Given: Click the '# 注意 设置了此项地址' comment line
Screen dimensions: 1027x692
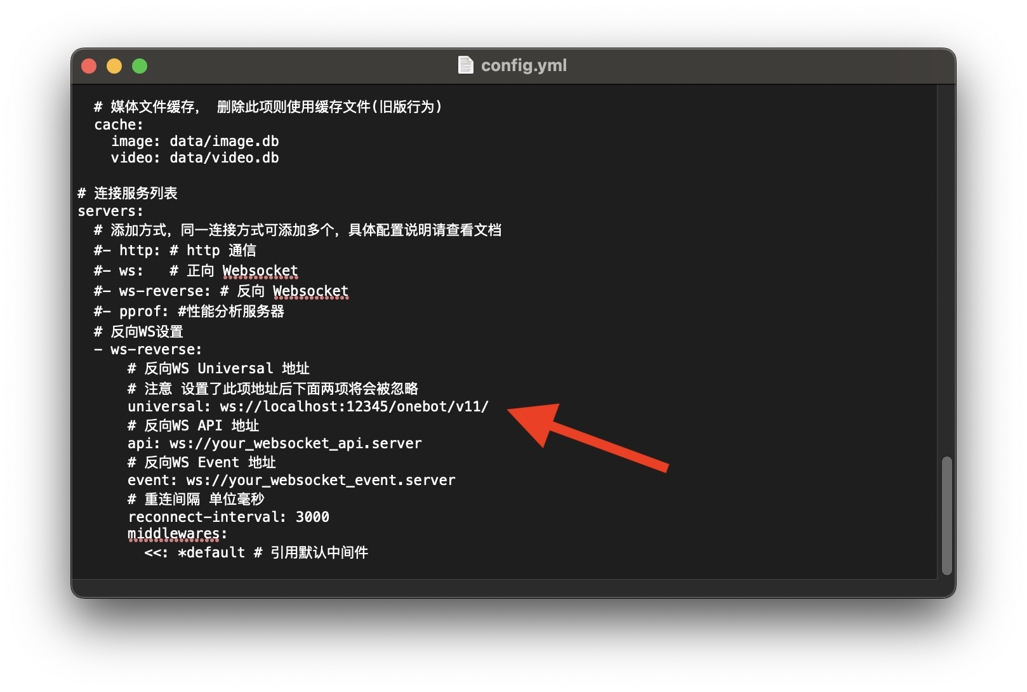Looking at the screenshot, I should [273, 389].
